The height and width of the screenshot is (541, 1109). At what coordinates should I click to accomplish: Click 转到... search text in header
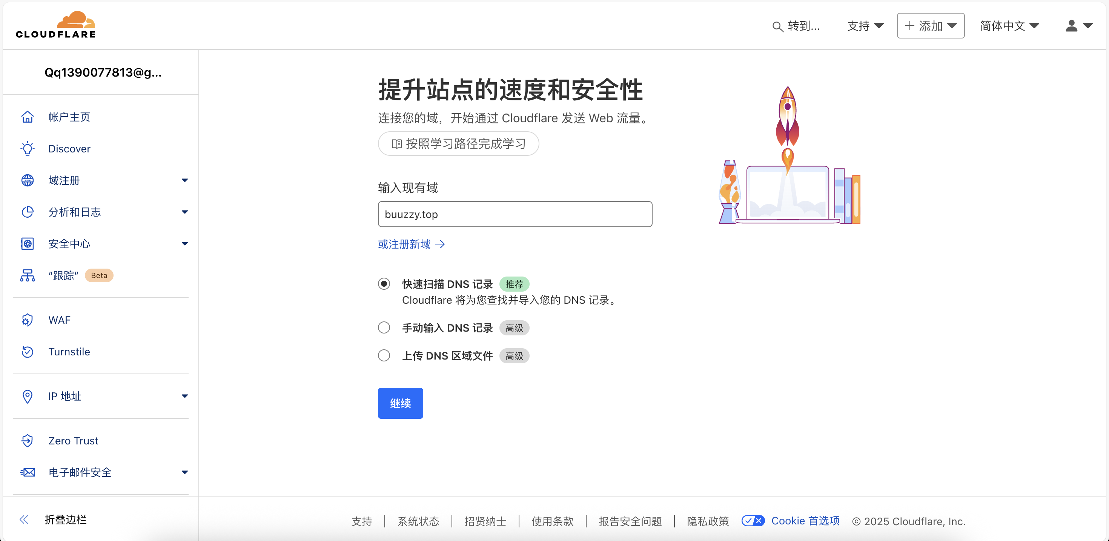(804, 26)
